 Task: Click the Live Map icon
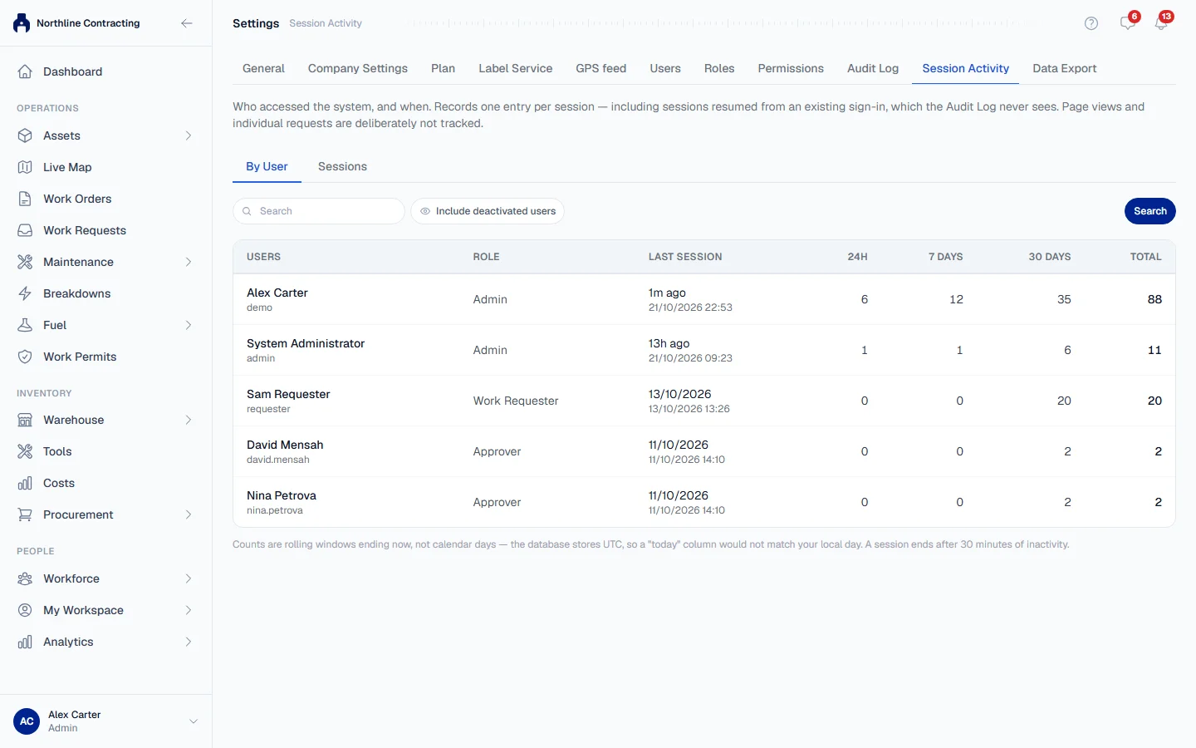tap(25, 167)
